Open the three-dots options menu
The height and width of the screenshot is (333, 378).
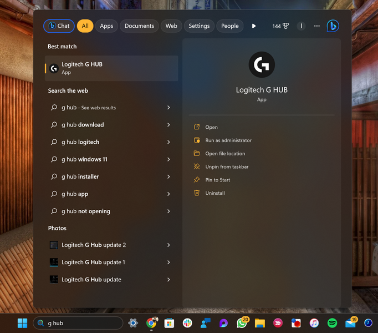pyautogui.click(x=317, y=26)
